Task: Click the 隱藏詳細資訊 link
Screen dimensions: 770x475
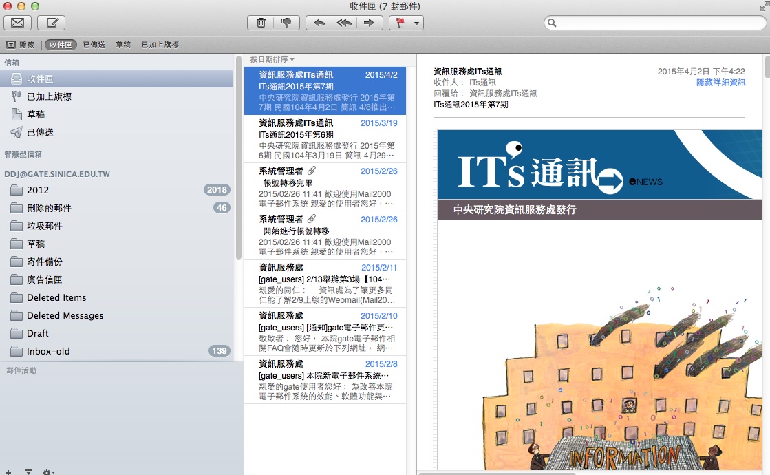Action: (721, 83)
